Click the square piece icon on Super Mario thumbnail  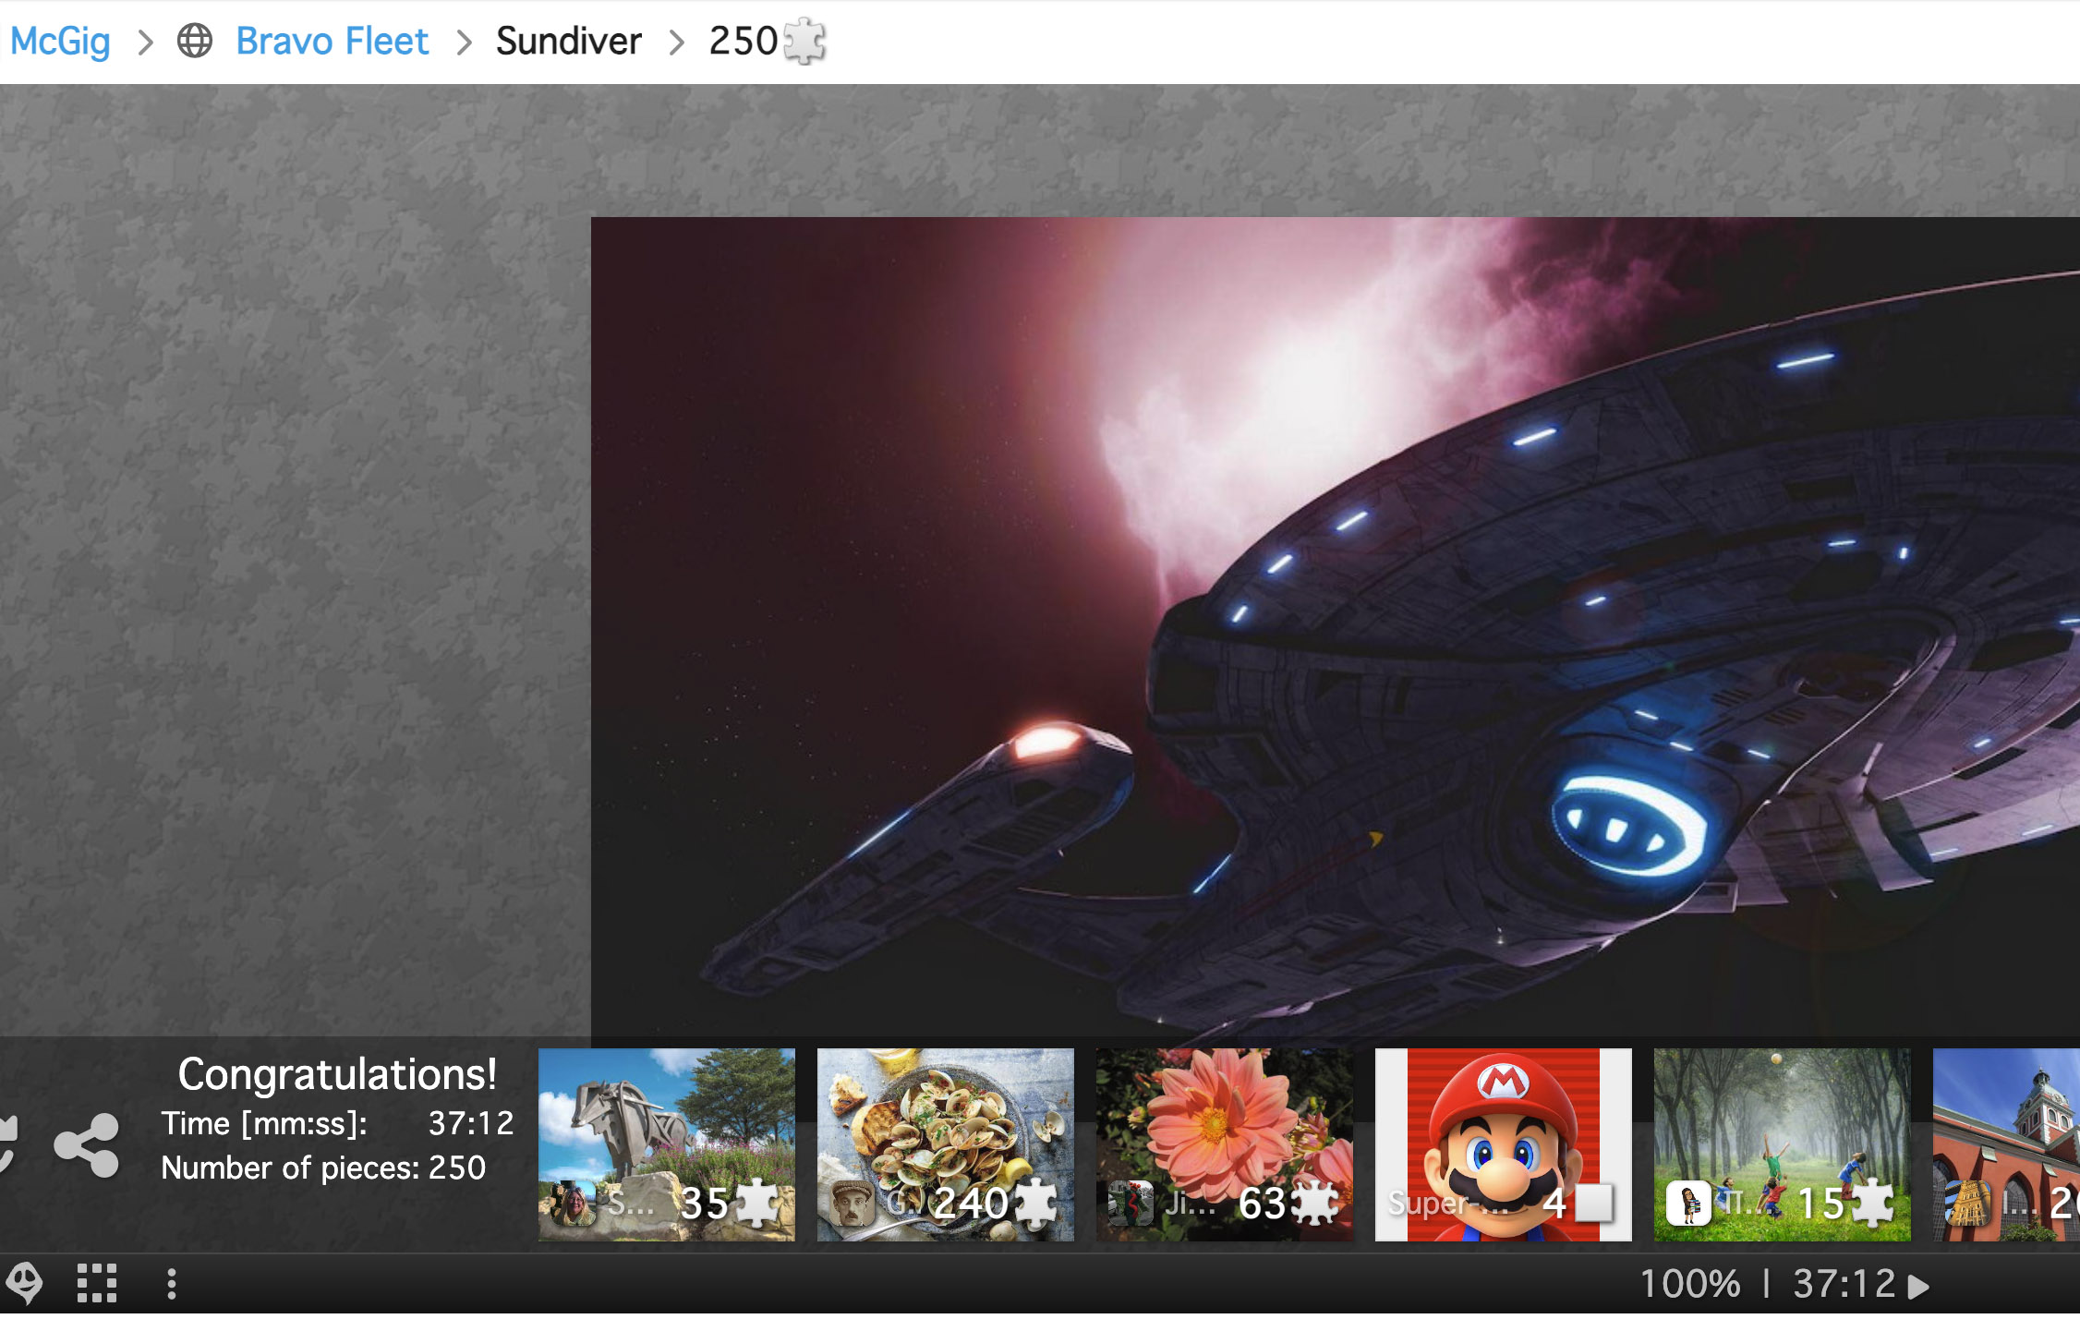tap(1594, 1204)
